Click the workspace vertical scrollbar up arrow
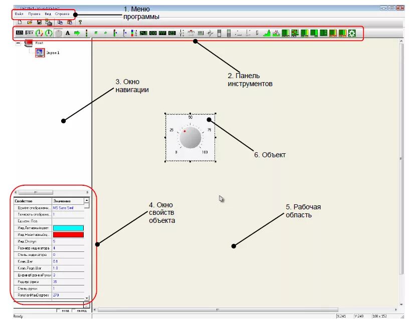Screen dimensions: 410x319 point(401,41)
